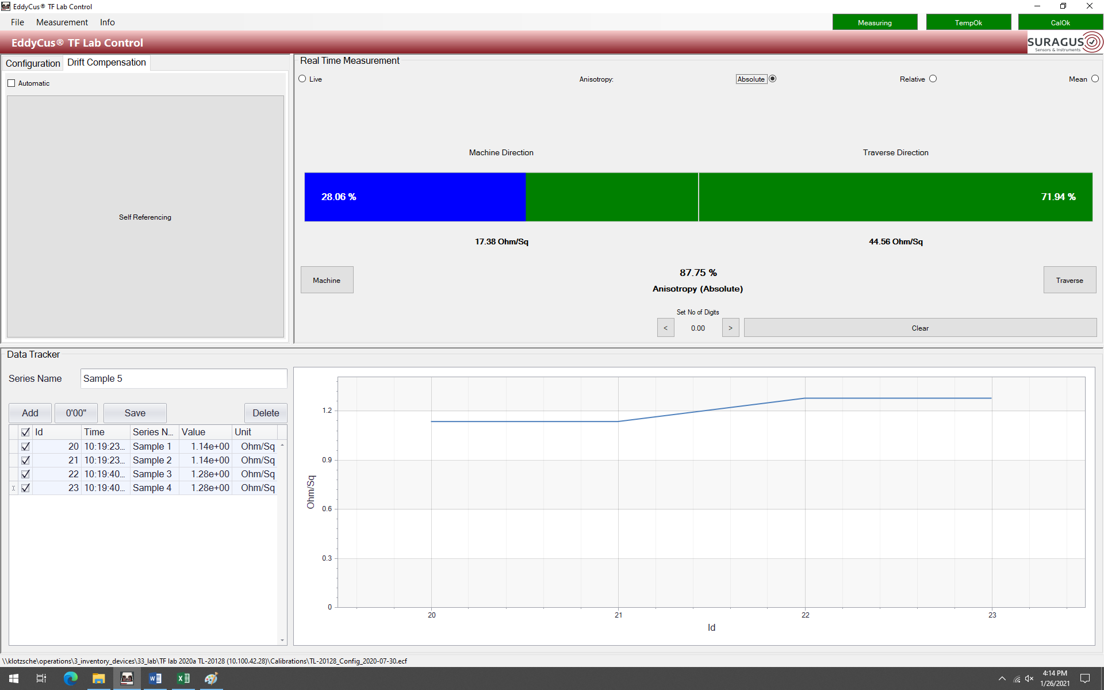Enable the Automatic checkbox
1104x690 pixels.
(x=13, y=83)
